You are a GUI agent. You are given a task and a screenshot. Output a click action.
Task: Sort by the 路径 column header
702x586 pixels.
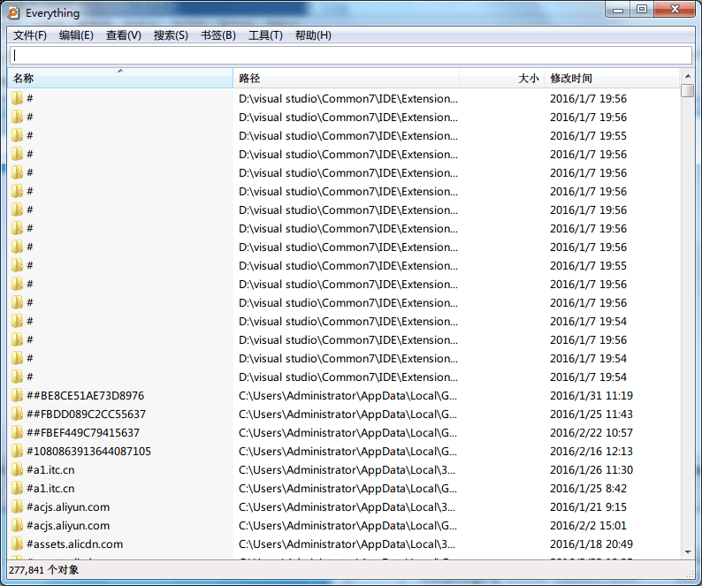click(346, 79)
